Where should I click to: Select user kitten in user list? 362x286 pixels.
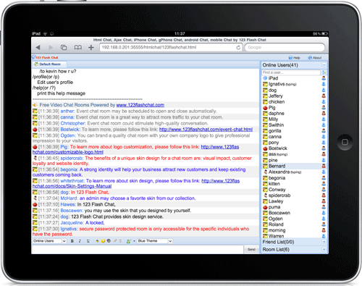tap(274, 184)
